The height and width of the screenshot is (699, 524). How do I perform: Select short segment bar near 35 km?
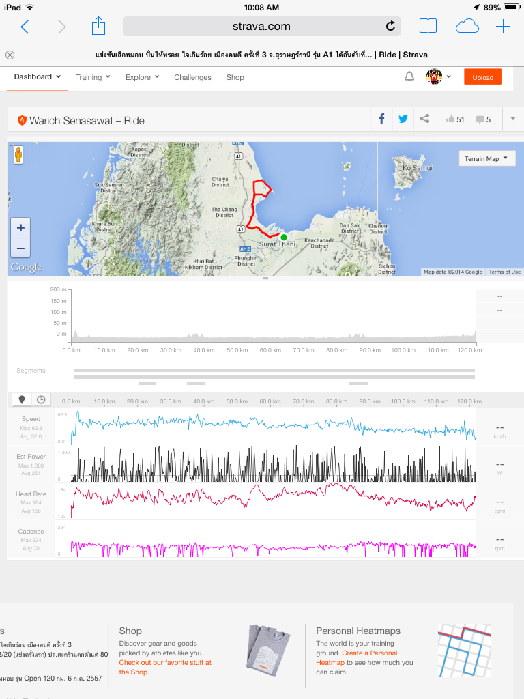pyautogui.click(x=196, y=384)
